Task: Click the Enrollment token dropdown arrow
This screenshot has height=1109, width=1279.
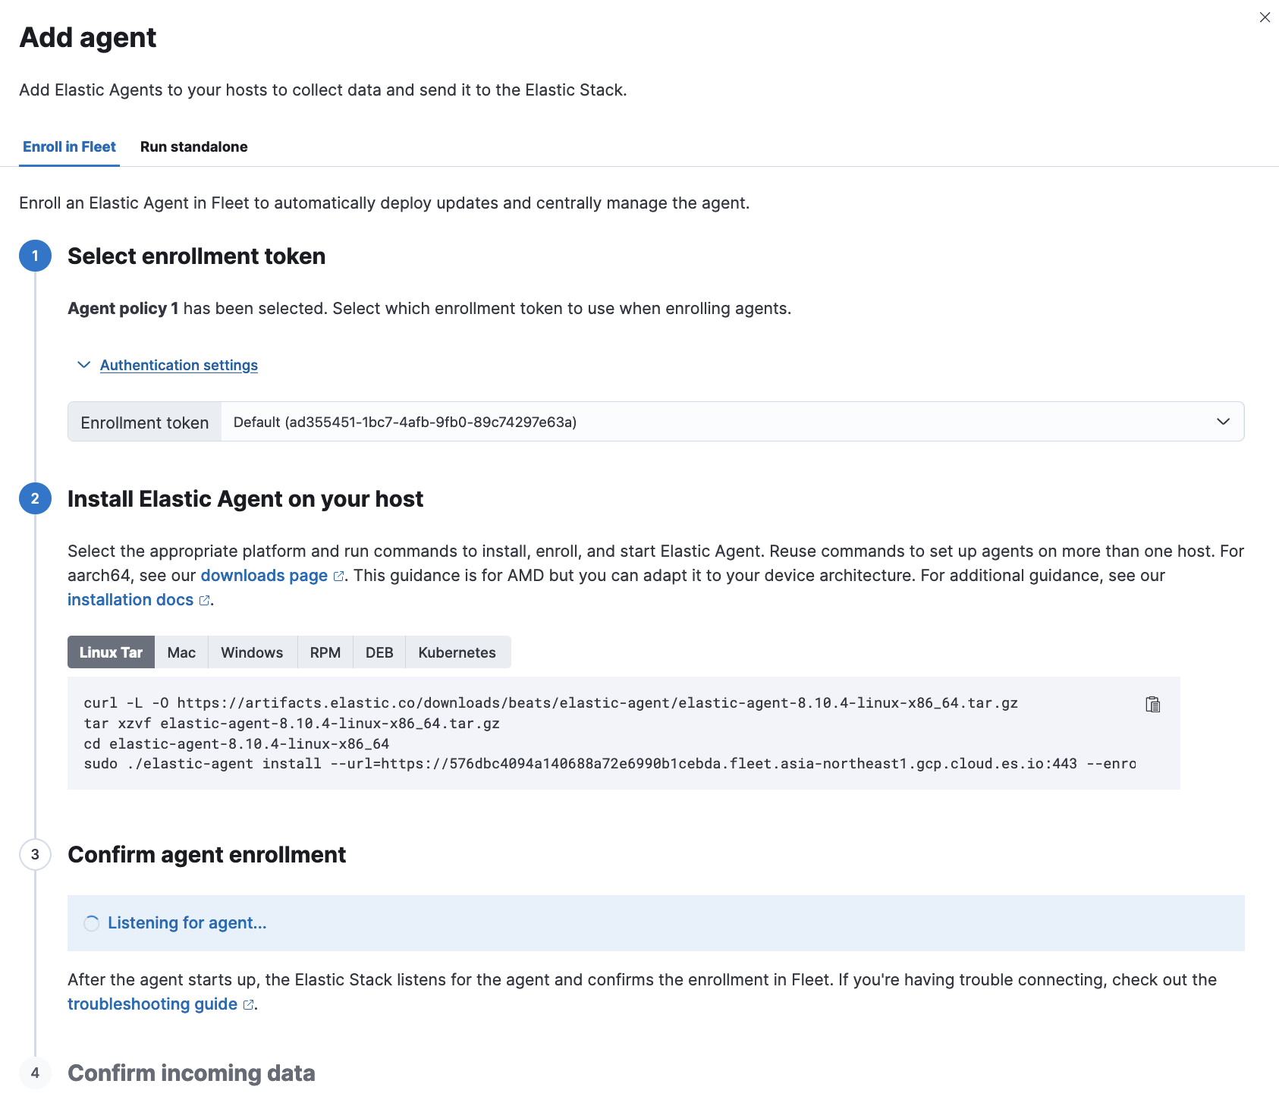Action: pos(1223,422)
